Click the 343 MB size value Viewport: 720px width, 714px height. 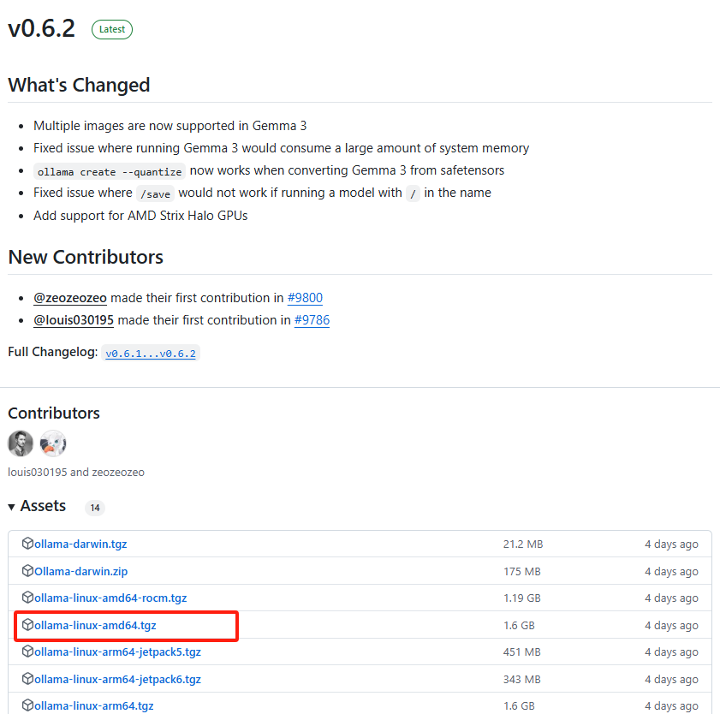522,679
